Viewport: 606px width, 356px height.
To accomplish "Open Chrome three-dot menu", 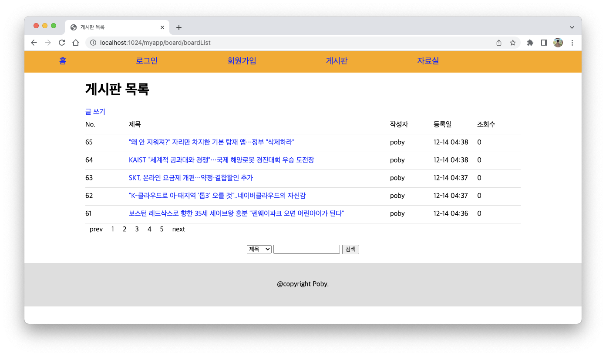I will tap(572, 43).
